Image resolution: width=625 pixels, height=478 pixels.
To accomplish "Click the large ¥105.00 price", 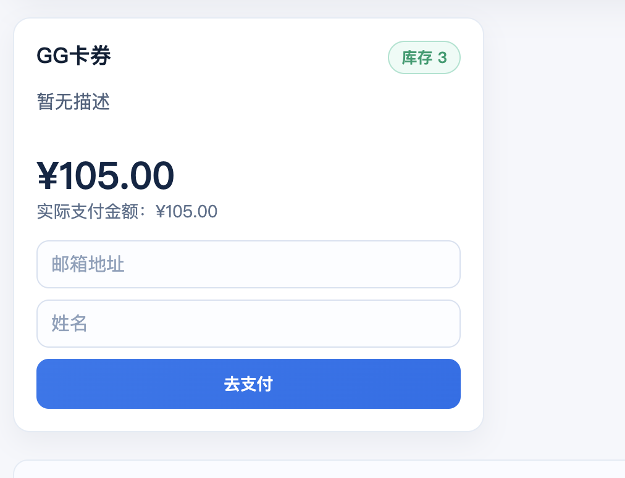I will point(106,176).
